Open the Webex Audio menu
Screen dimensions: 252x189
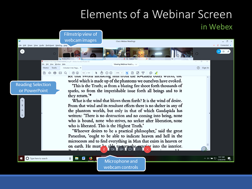(42, 45)
